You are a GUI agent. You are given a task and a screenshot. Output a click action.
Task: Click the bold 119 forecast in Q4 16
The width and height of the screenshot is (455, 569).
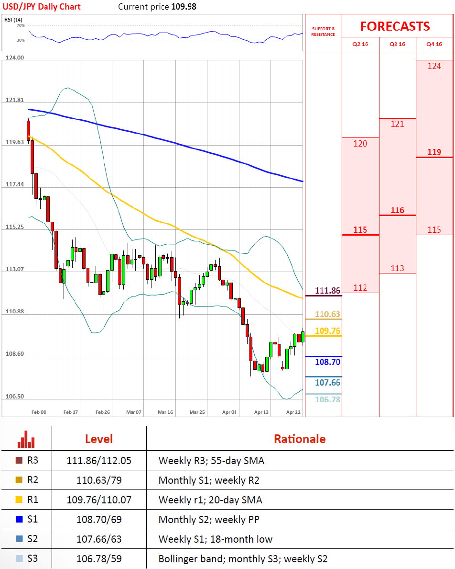click(x=434, y=152)
